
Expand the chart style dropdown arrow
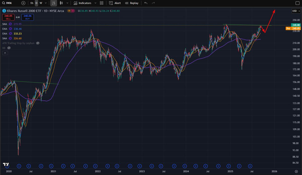coord(67,3)
